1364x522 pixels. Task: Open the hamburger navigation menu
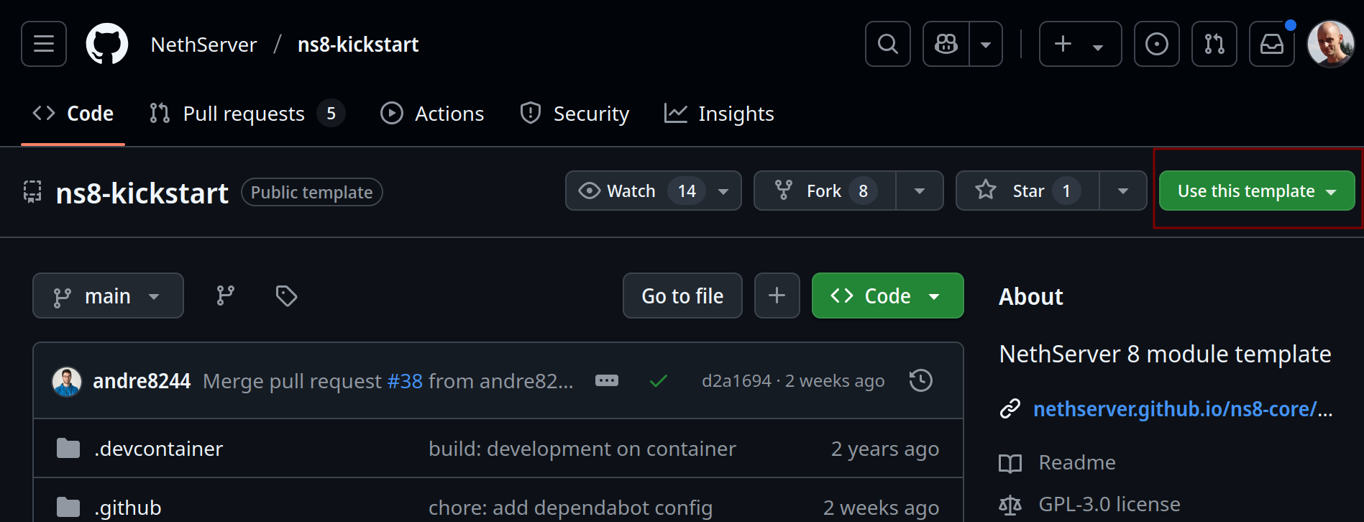(x=44, y=44)
